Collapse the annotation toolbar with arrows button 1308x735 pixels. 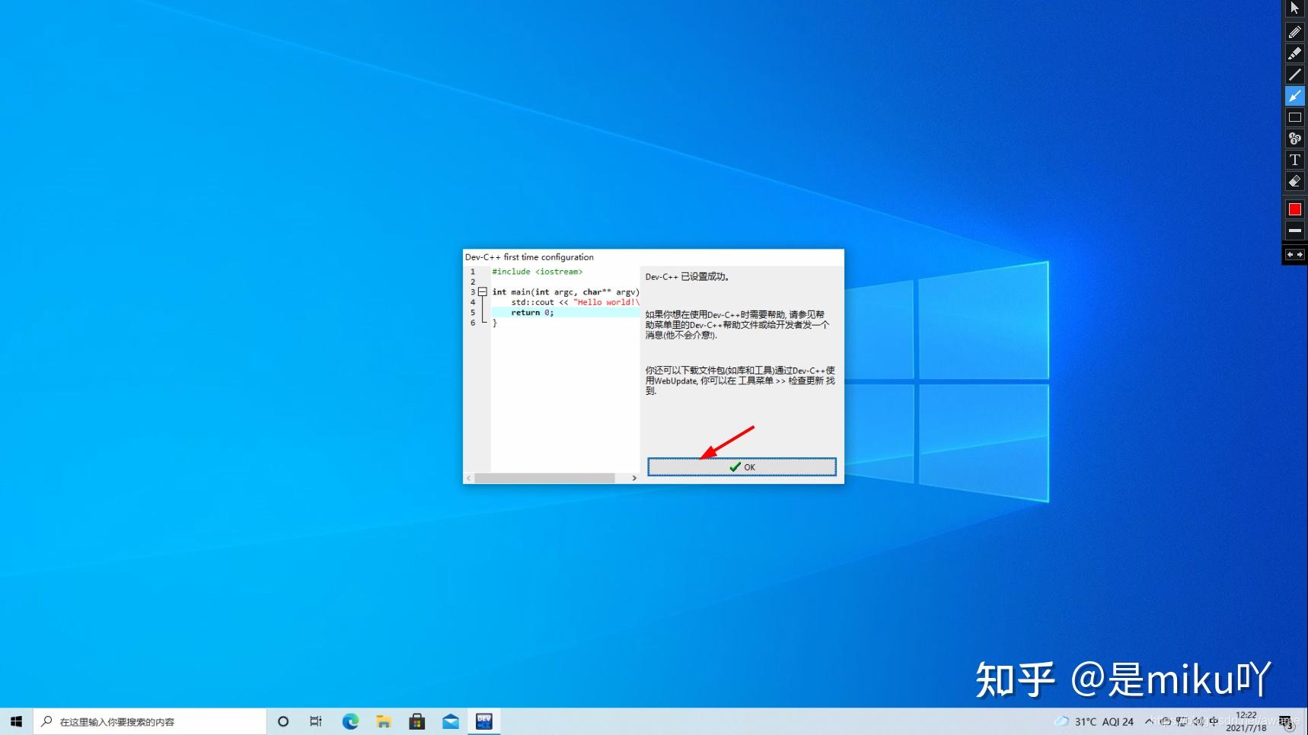point(1294,254)
